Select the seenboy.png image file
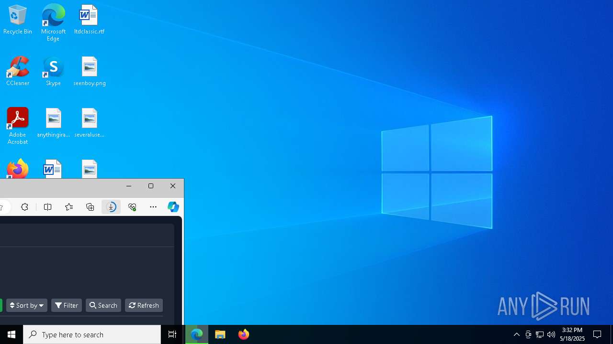The height and width of the screenshot is (344, 613). point(90,72)
